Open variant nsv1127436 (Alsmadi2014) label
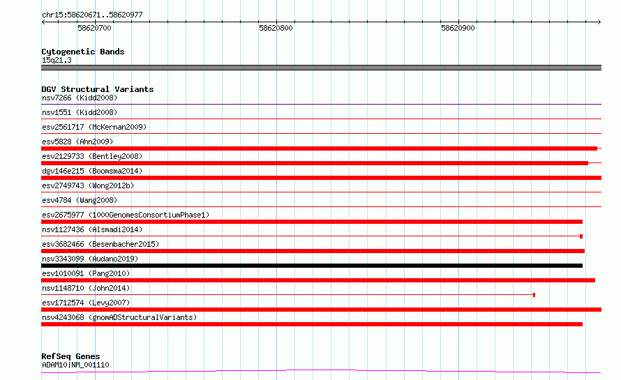Viewport: 621px width, 380px height. tap(92, 229)
